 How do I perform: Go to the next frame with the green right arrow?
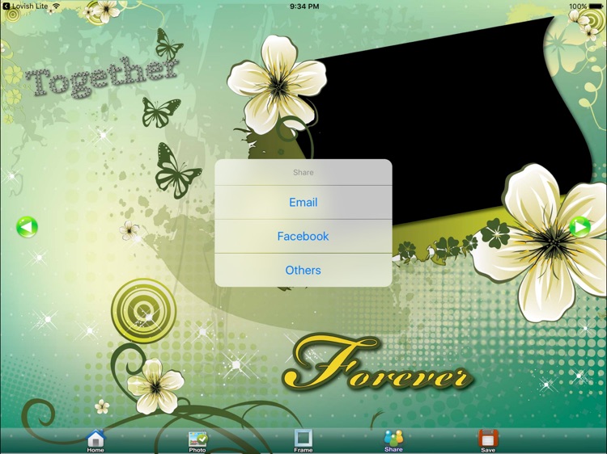580,227
